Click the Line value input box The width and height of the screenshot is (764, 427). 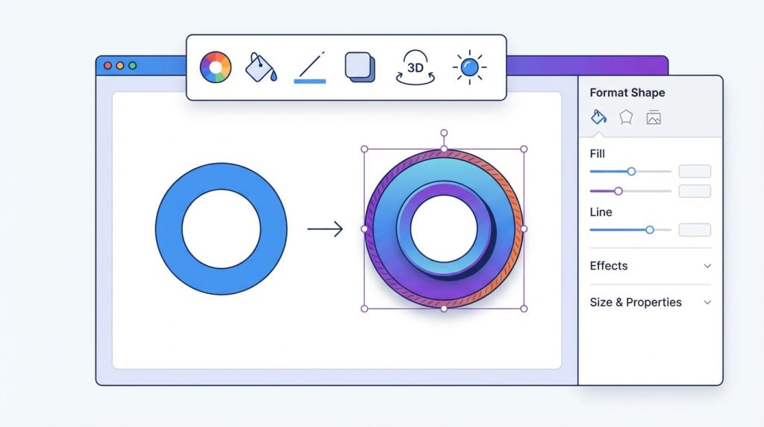coord(695,230)
